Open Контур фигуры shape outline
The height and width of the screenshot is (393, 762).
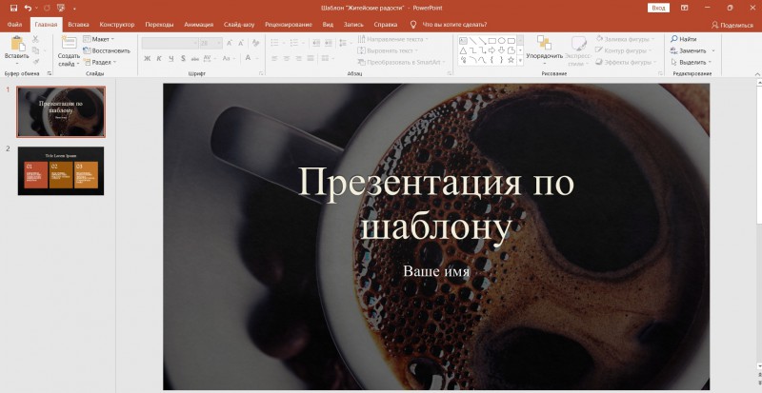tap(624, 50)
